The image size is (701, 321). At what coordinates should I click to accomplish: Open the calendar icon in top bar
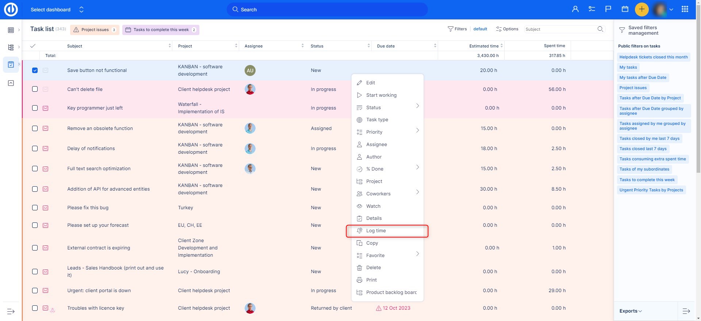tap(625, 9)
